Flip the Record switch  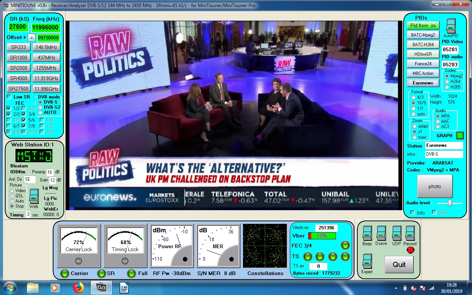pos(410,233)
